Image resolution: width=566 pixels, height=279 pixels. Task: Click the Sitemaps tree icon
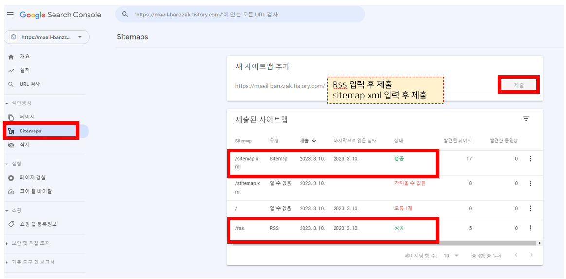pyautogui.click(x=11, y=131)
